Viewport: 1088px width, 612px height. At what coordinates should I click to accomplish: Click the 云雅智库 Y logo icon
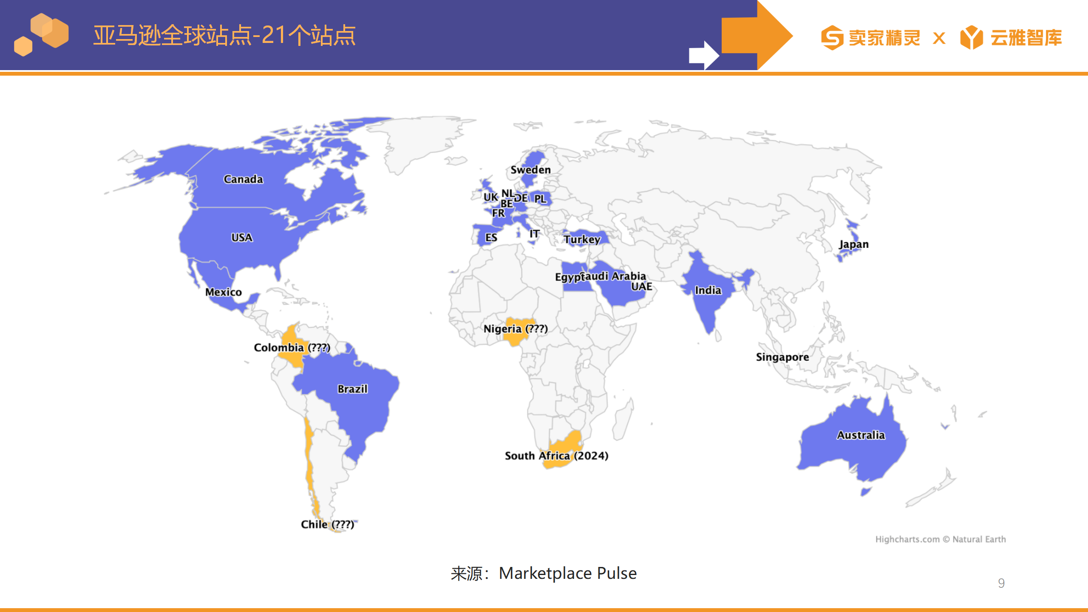(x=972, y=37)
